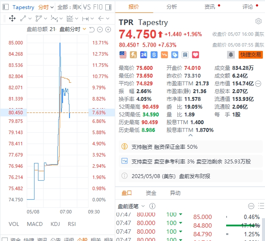
Task: Toggle the right side panel icon
Action: [108, 7]
